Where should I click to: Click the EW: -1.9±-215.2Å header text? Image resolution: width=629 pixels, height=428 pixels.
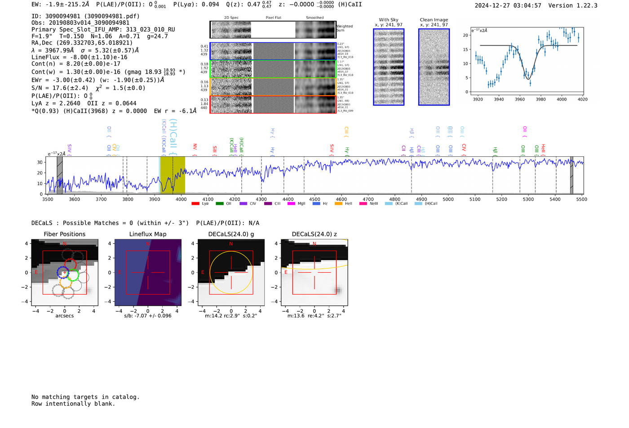click(x=60, y=4)
